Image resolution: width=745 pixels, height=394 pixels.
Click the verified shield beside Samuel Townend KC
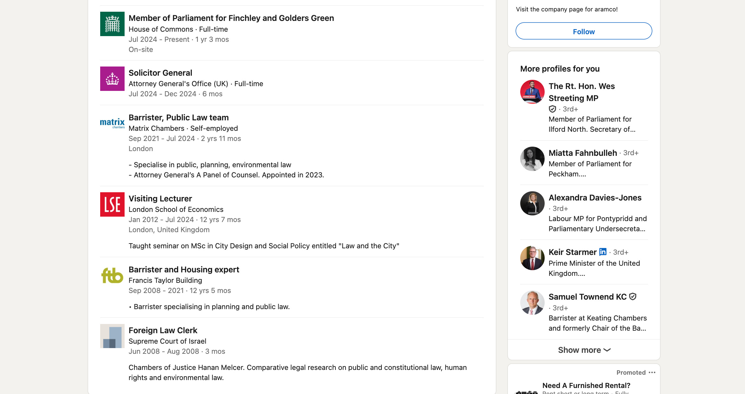632,296
